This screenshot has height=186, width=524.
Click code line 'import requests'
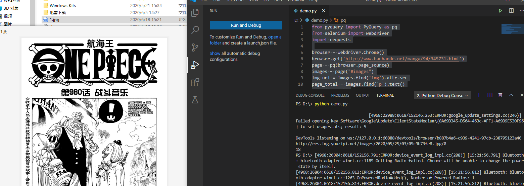tap(331, 39)
